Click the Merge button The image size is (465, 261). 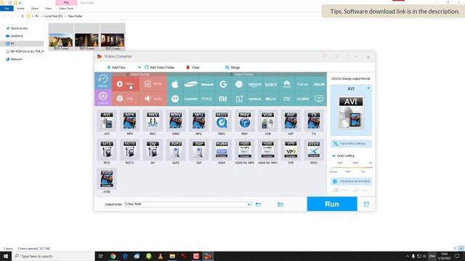point(232,67)
